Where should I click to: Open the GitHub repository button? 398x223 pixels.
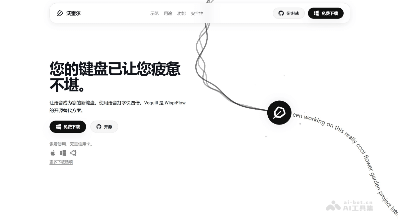coord(289,13)
